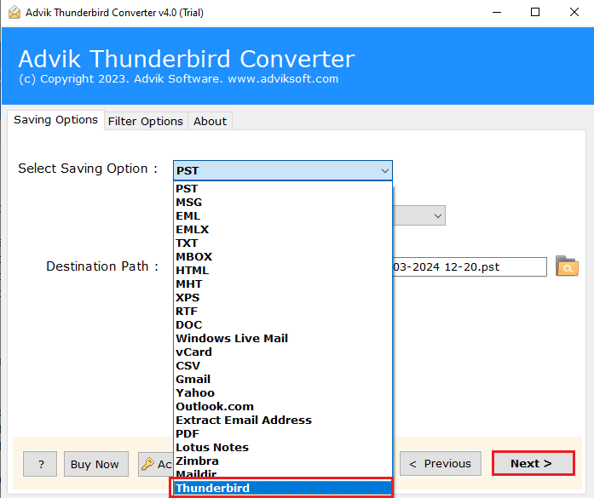Select HTML saving option
The image size is (594, 498).
tap(283, 270)
